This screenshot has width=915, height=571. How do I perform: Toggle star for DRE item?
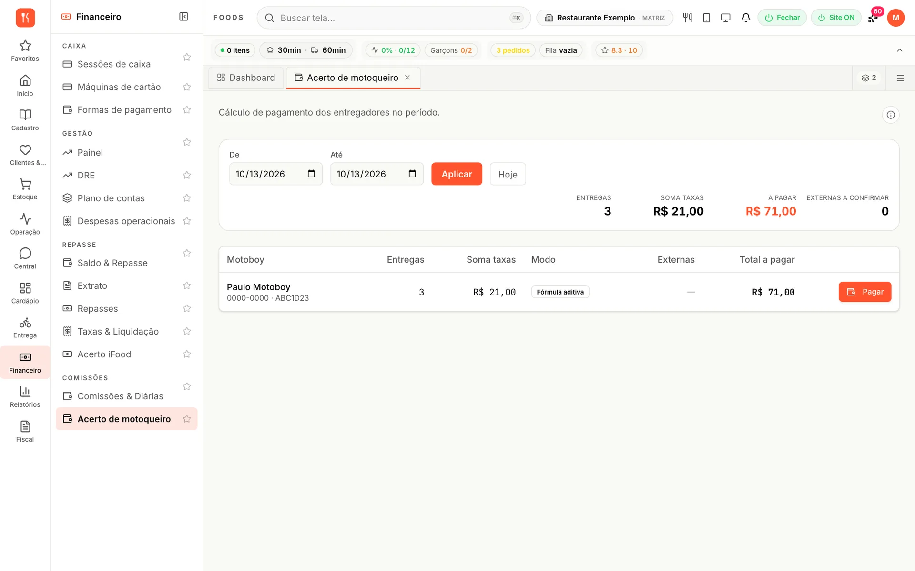pos(187,175)
